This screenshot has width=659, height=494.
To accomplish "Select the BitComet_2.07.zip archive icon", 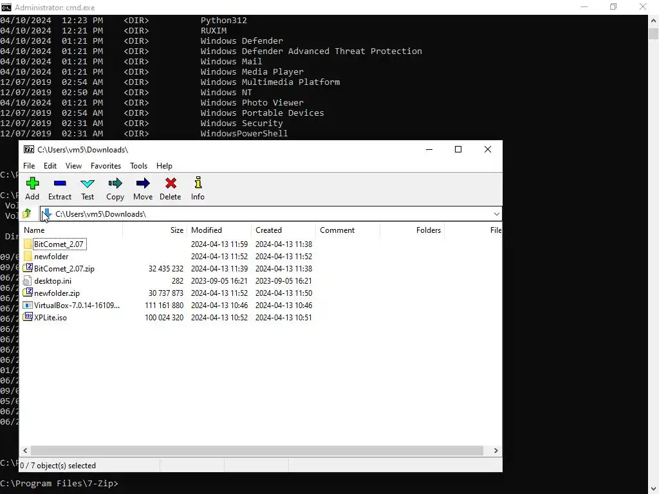I will [x=28, y=268].
